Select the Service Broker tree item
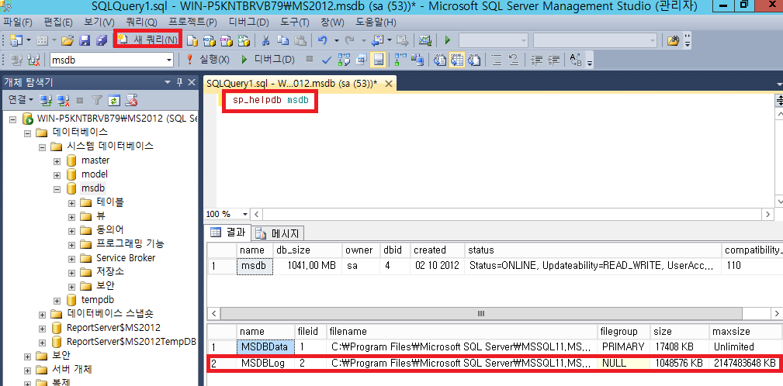The image size is (783, 386). coord(126,258)
